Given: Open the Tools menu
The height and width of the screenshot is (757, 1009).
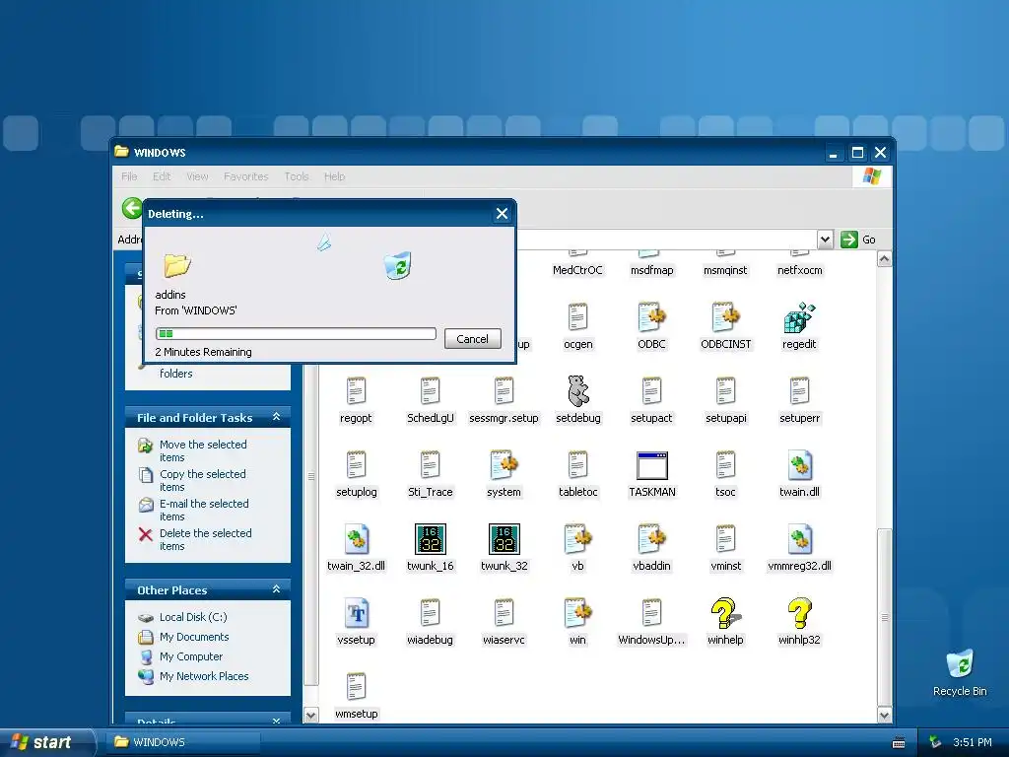Looking at the screenshot, I should click(296, 176).
